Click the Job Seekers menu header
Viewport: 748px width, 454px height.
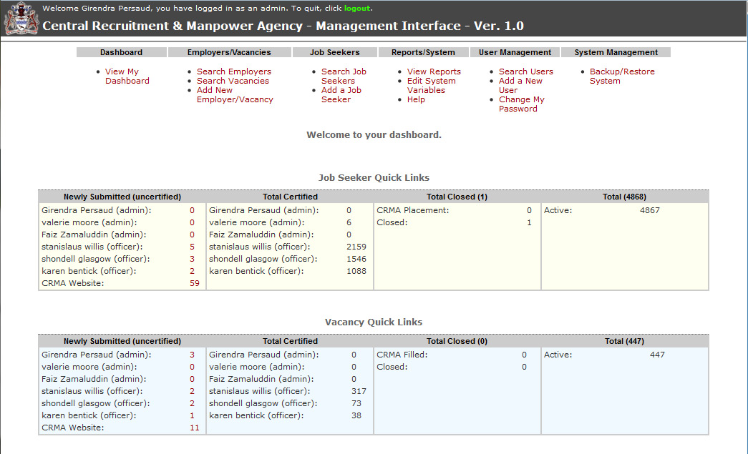[334, 52]
